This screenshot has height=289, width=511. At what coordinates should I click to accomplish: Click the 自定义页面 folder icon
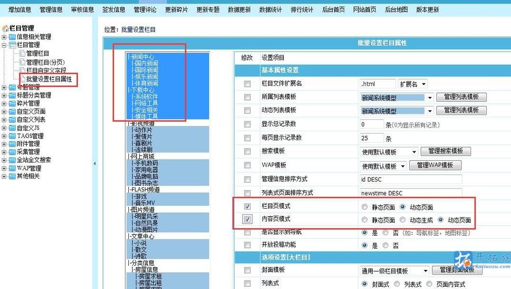pos(12,112)
